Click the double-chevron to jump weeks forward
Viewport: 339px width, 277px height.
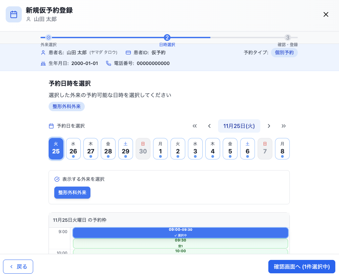[284, 126]
